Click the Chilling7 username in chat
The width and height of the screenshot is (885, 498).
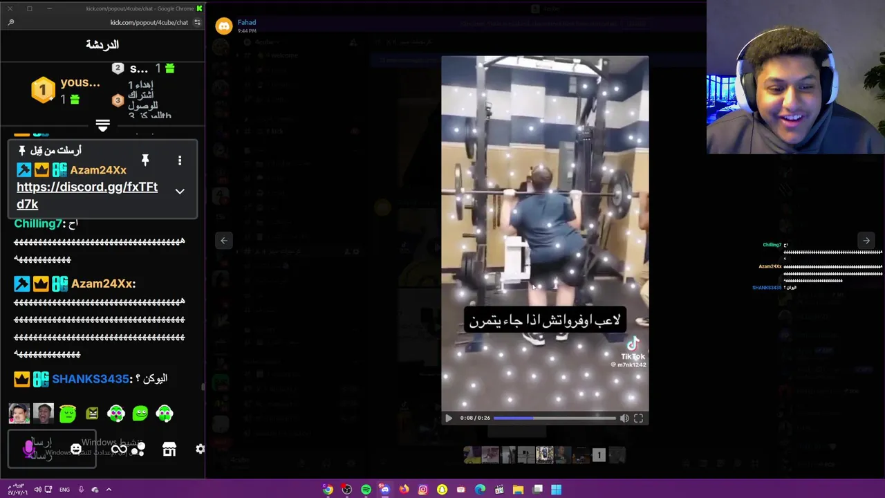click(x=37, y=223)
